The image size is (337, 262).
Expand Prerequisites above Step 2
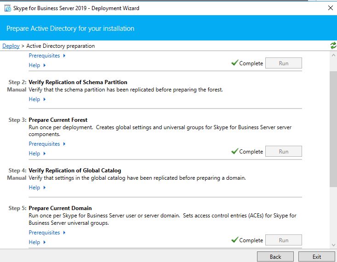[47, 56]
